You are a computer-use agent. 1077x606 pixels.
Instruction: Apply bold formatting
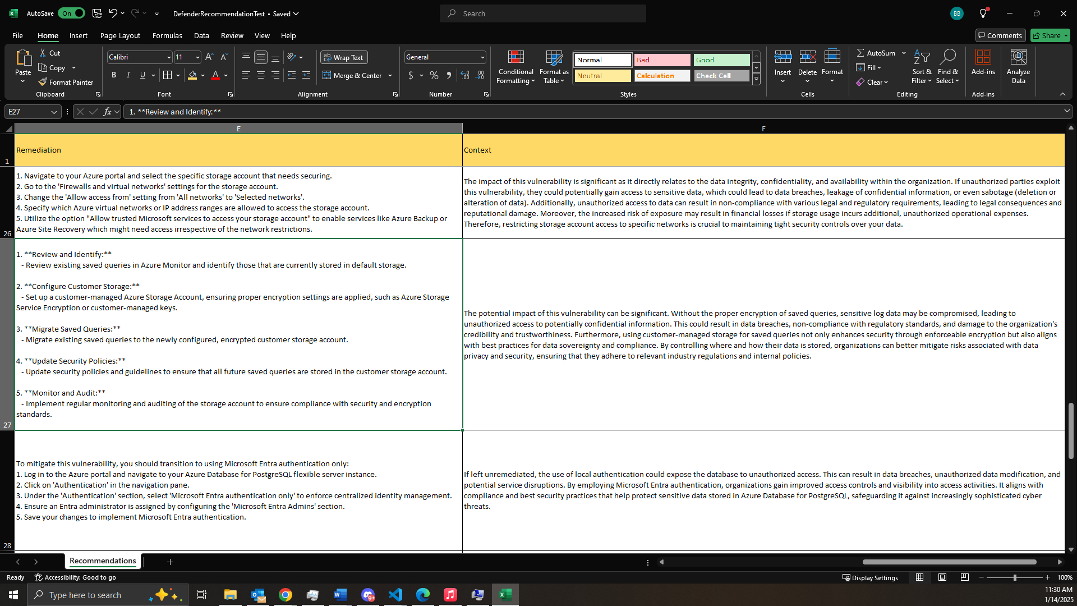coord(113,75)
